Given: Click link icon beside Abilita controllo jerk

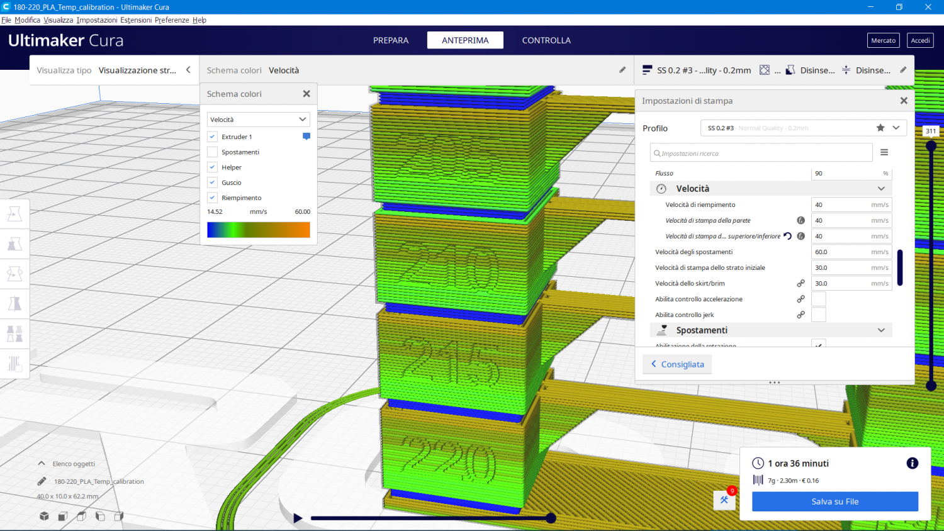Looking at the screenshot, I should 801,315.
